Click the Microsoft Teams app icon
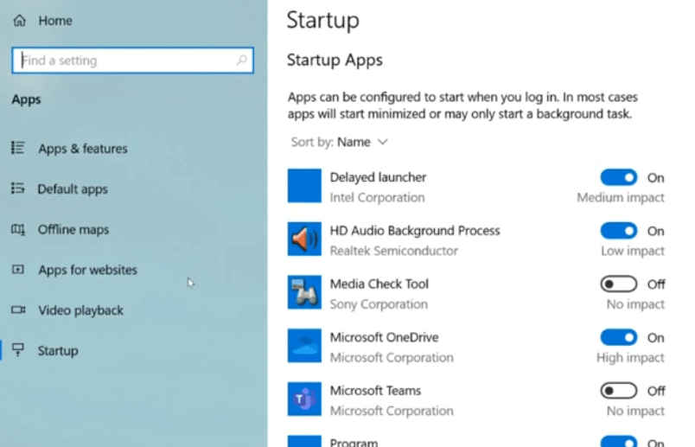Screen dimensions: 695x447 point(304,399)
